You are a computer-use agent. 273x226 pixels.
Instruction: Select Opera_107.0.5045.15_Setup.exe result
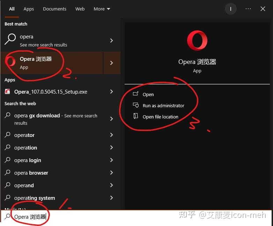[x=60, y=92]
